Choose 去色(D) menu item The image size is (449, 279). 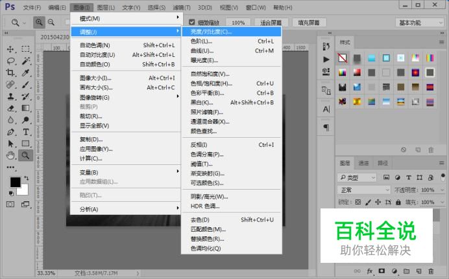coord(232,219)
